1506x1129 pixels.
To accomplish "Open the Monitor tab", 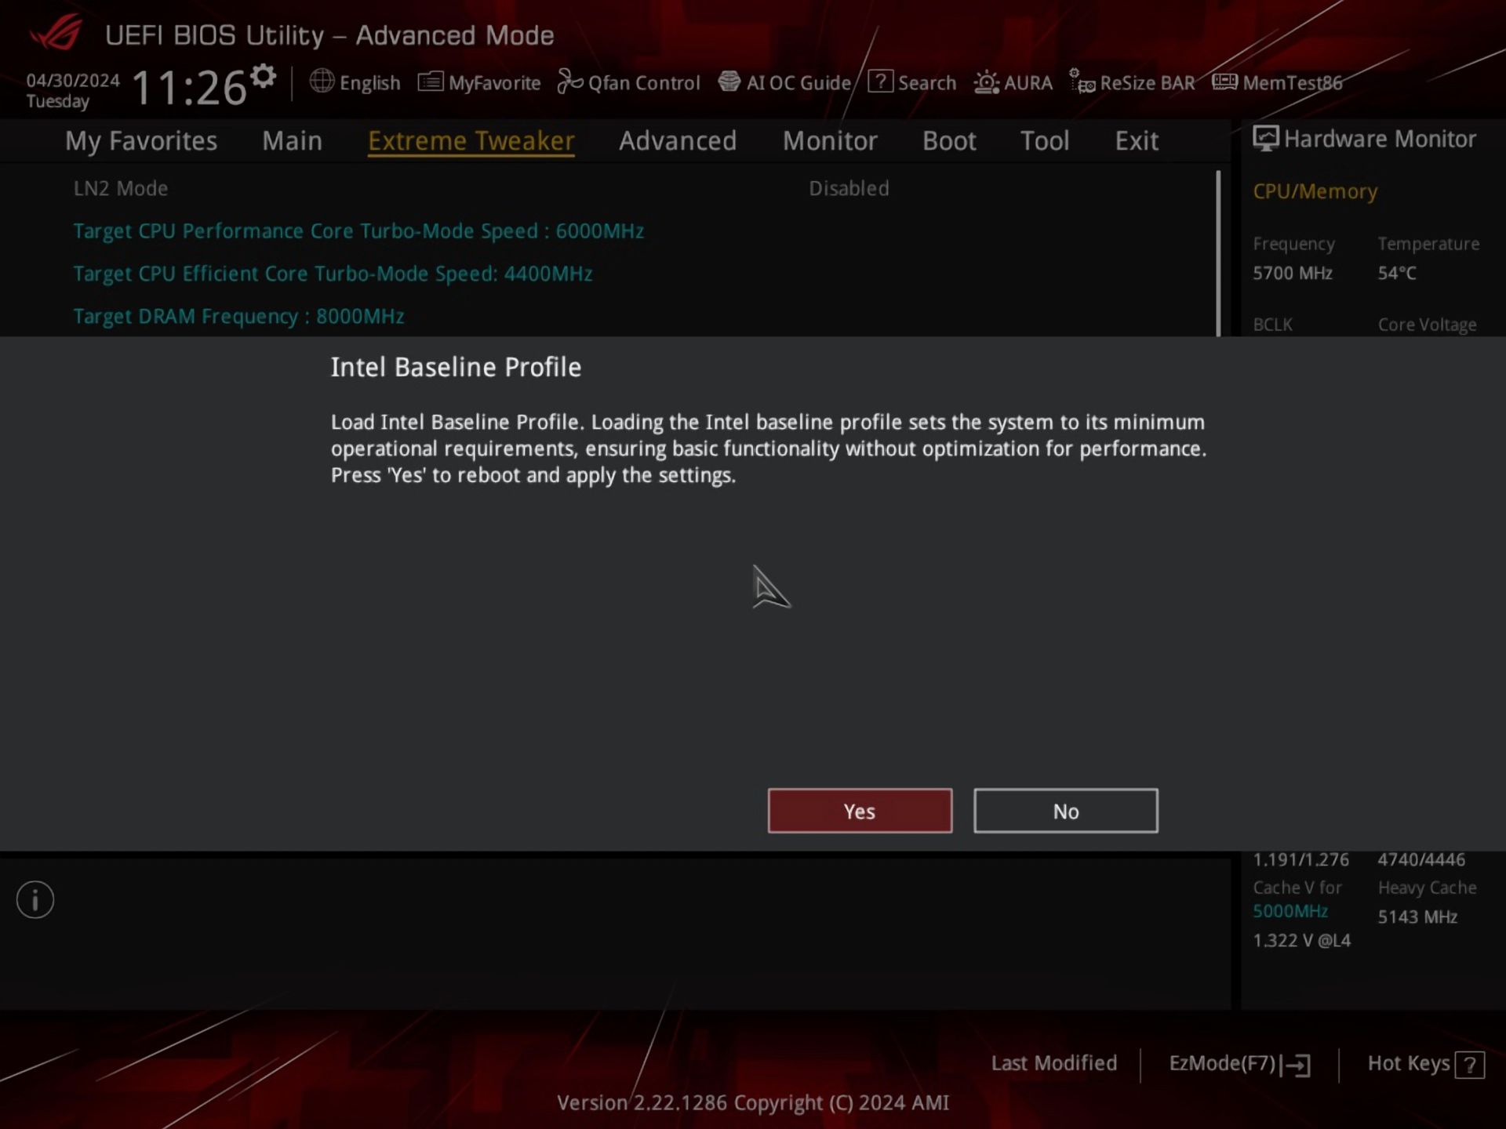I will [x=829, y=141].
